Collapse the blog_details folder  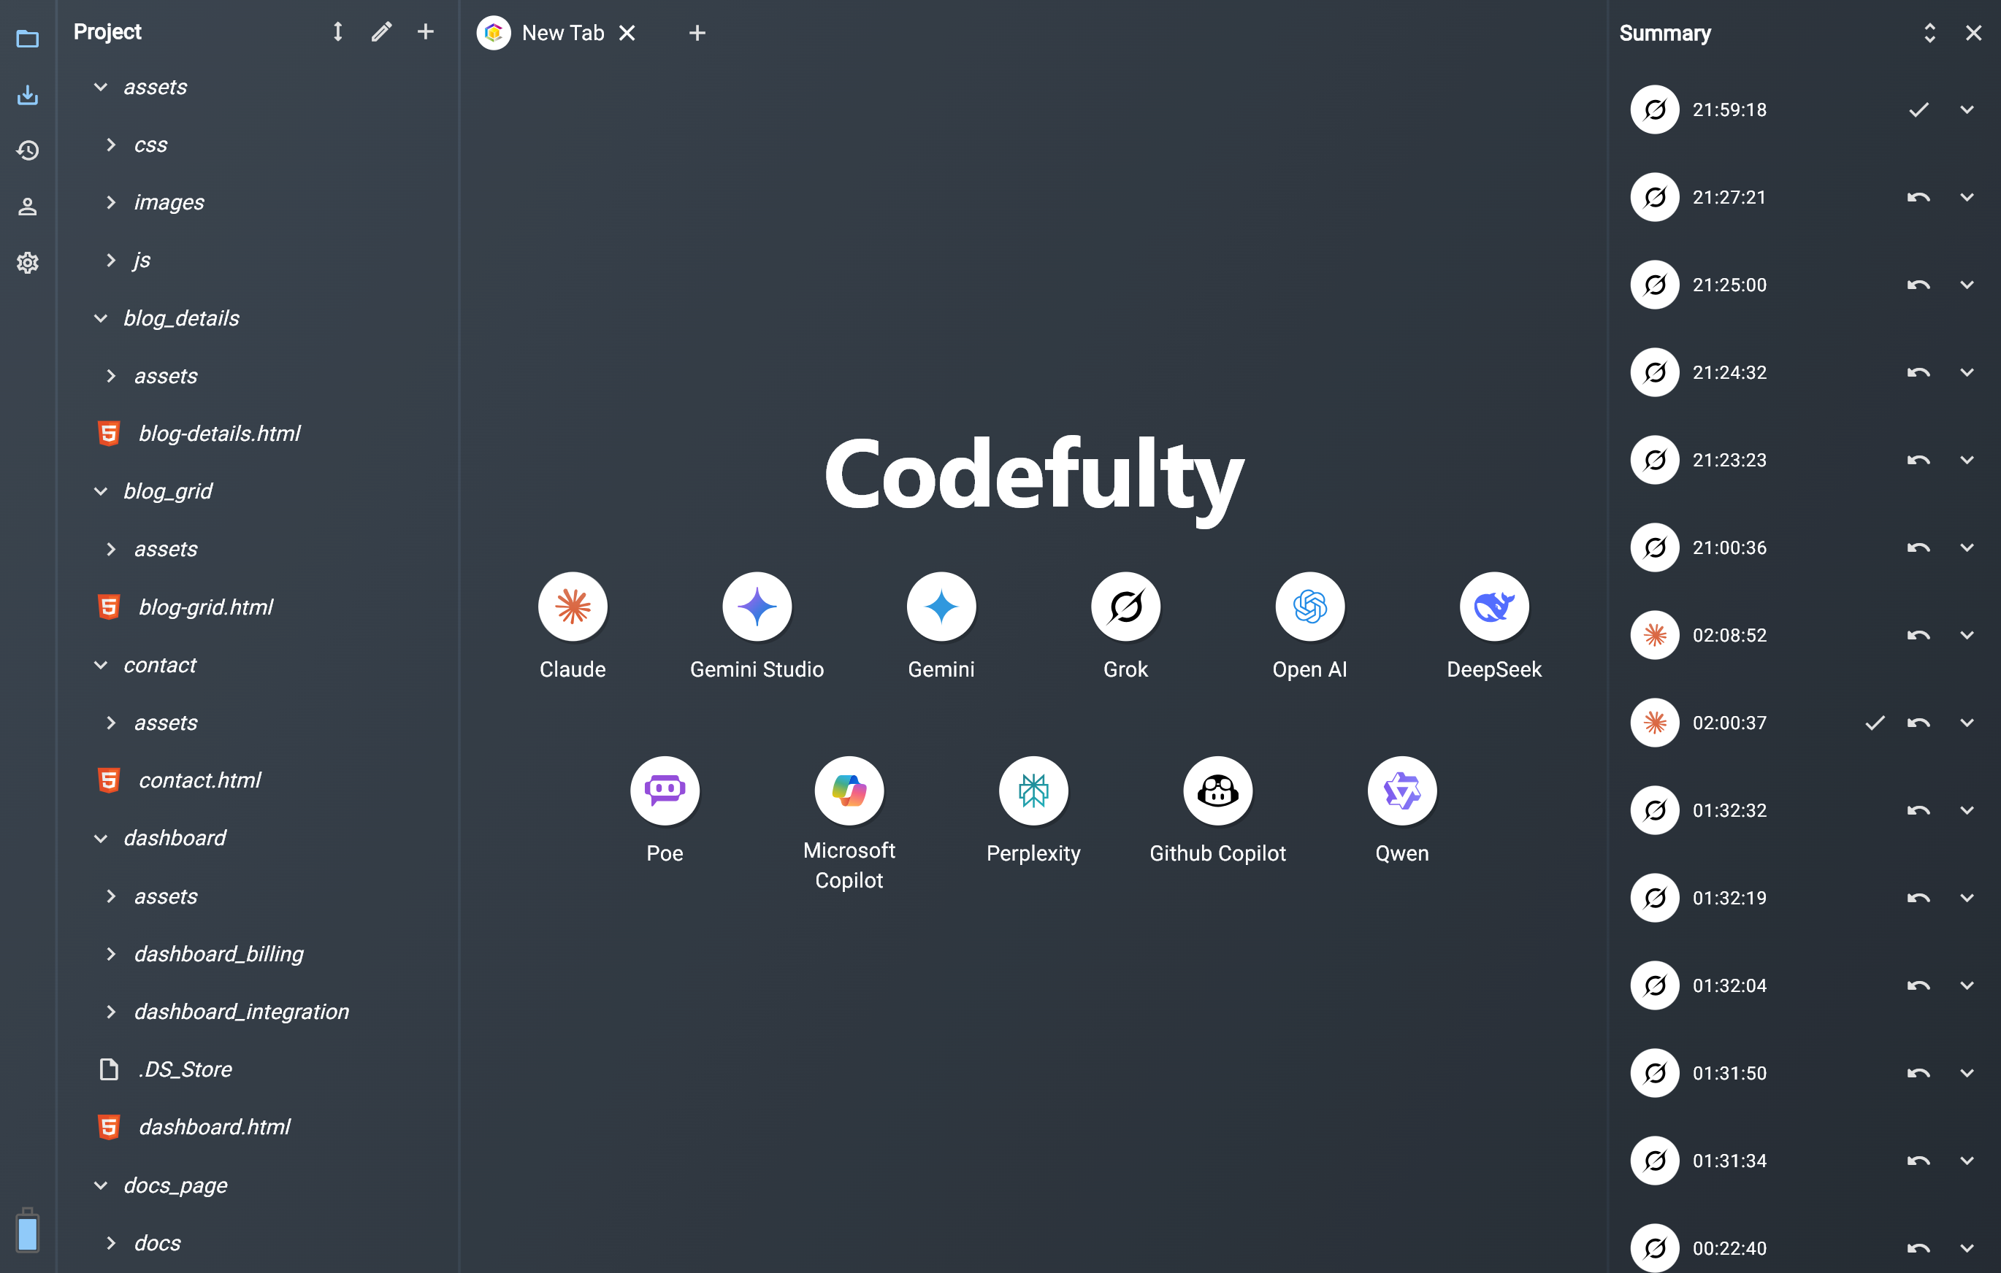click(x=101, y=318)
